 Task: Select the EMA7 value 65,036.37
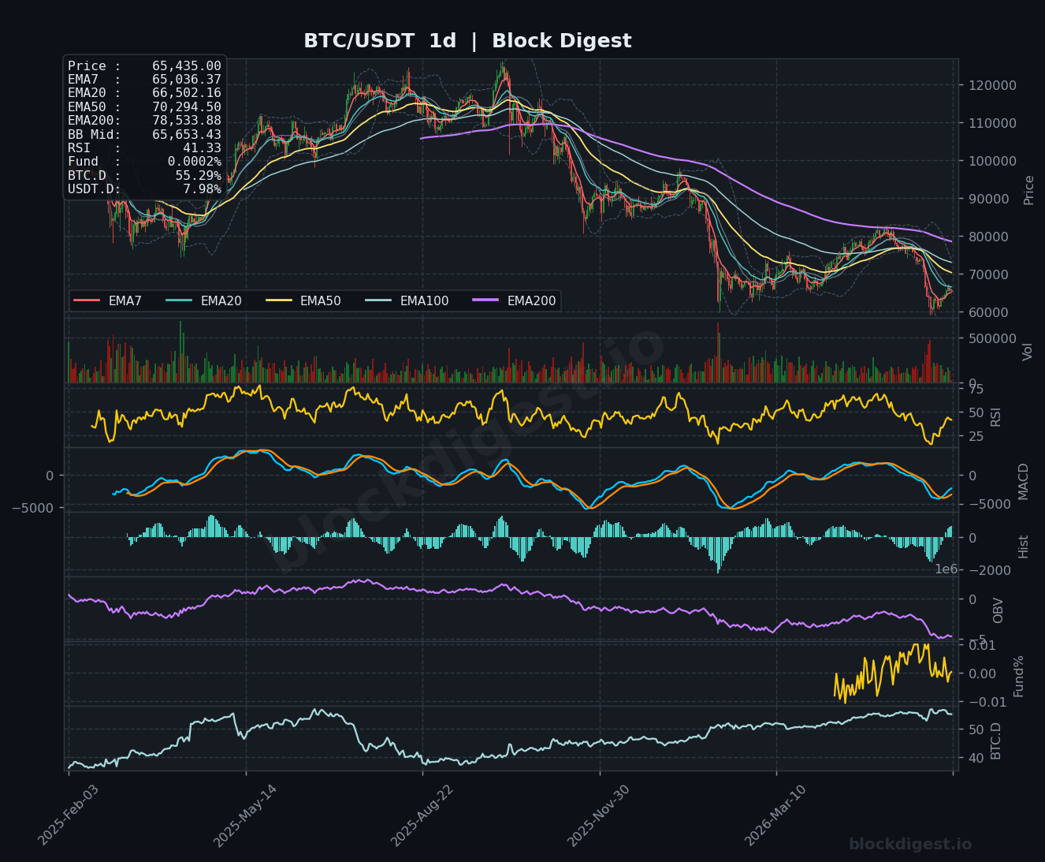[187, 80]
